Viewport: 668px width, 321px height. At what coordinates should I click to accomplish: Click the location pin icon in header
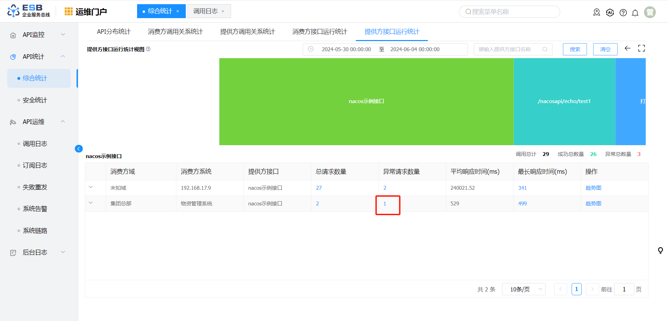click(x=597, y=13)
